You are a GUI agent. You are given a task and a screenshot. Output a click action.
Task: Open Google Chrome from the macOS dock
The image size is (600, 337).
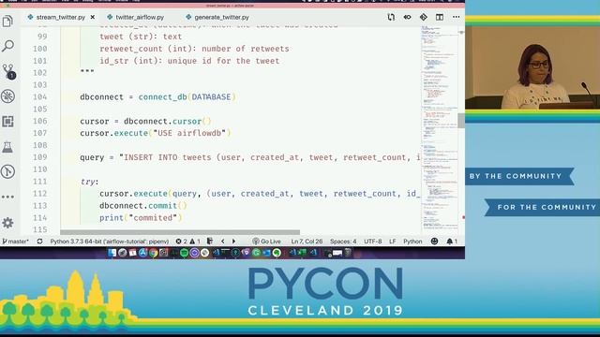click(153, 253)
